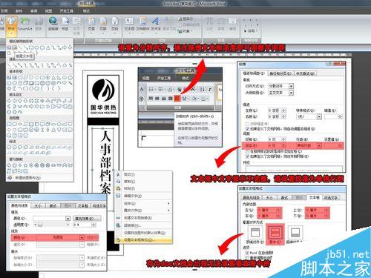
Task: Open the line spacing dropdown in highlighted row
Action: click(x=319, y=145)
